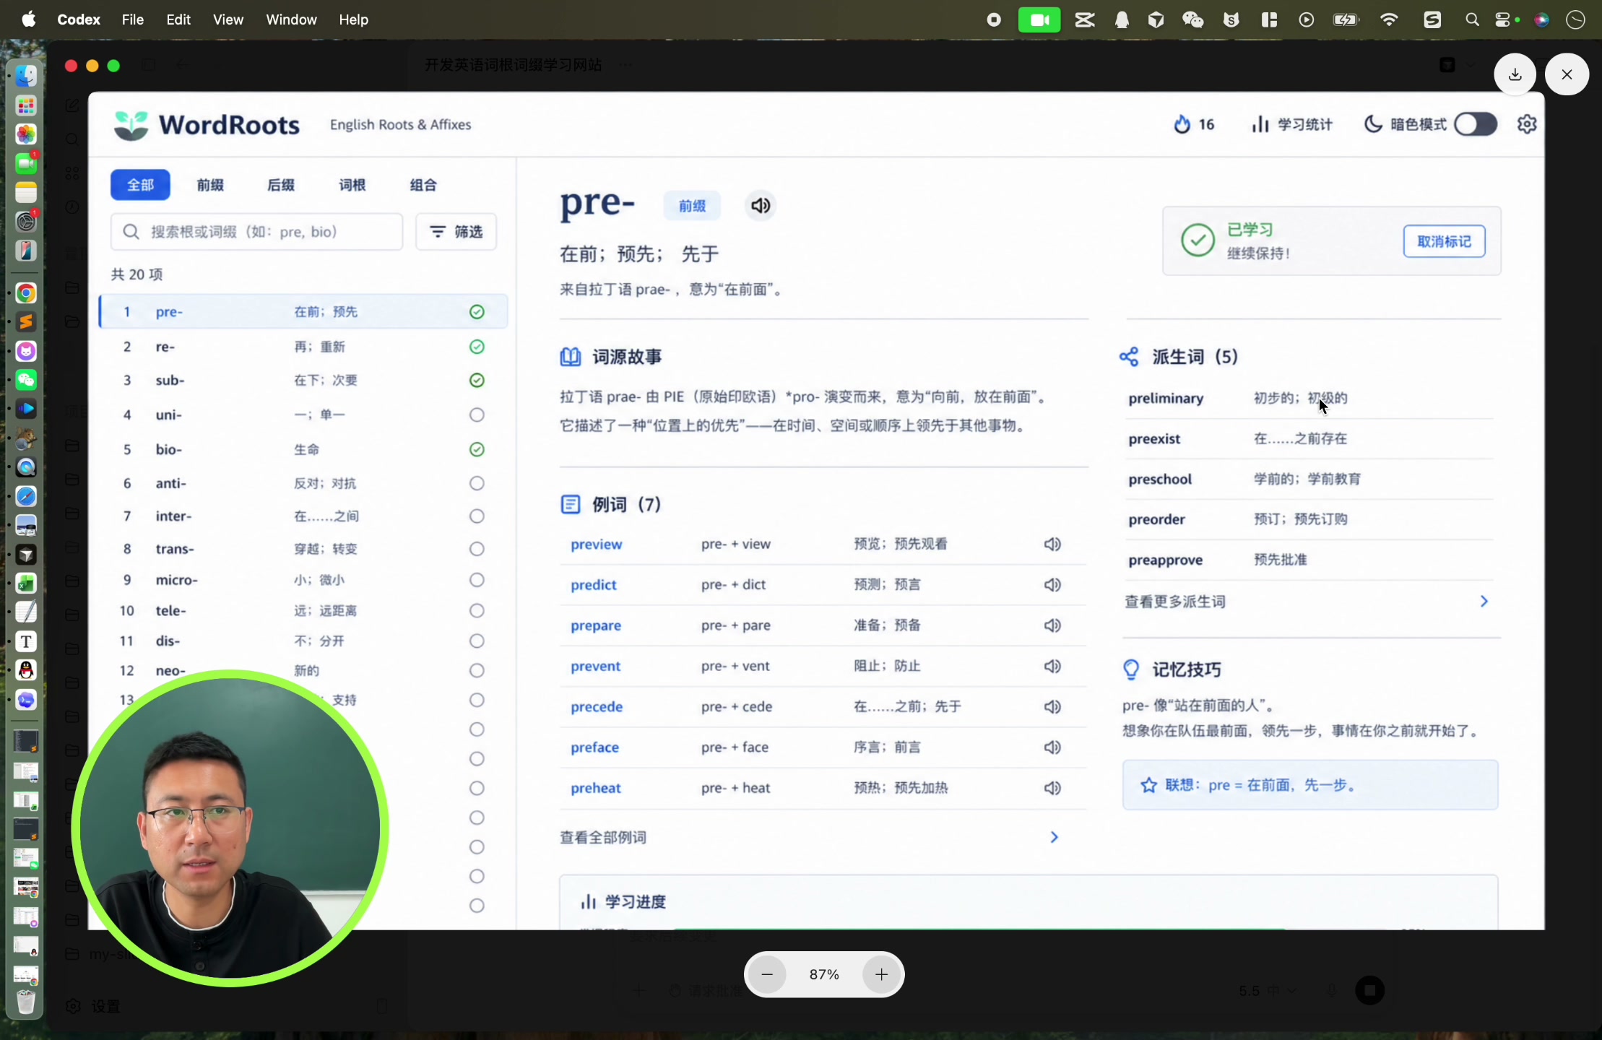
Task: Play audio for the word predict
Action: (1052, 584)
